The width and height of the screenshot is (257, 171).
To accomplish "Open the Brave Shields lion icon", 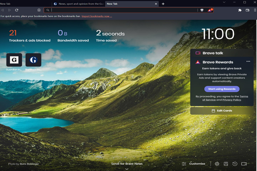I will point(202,10).
